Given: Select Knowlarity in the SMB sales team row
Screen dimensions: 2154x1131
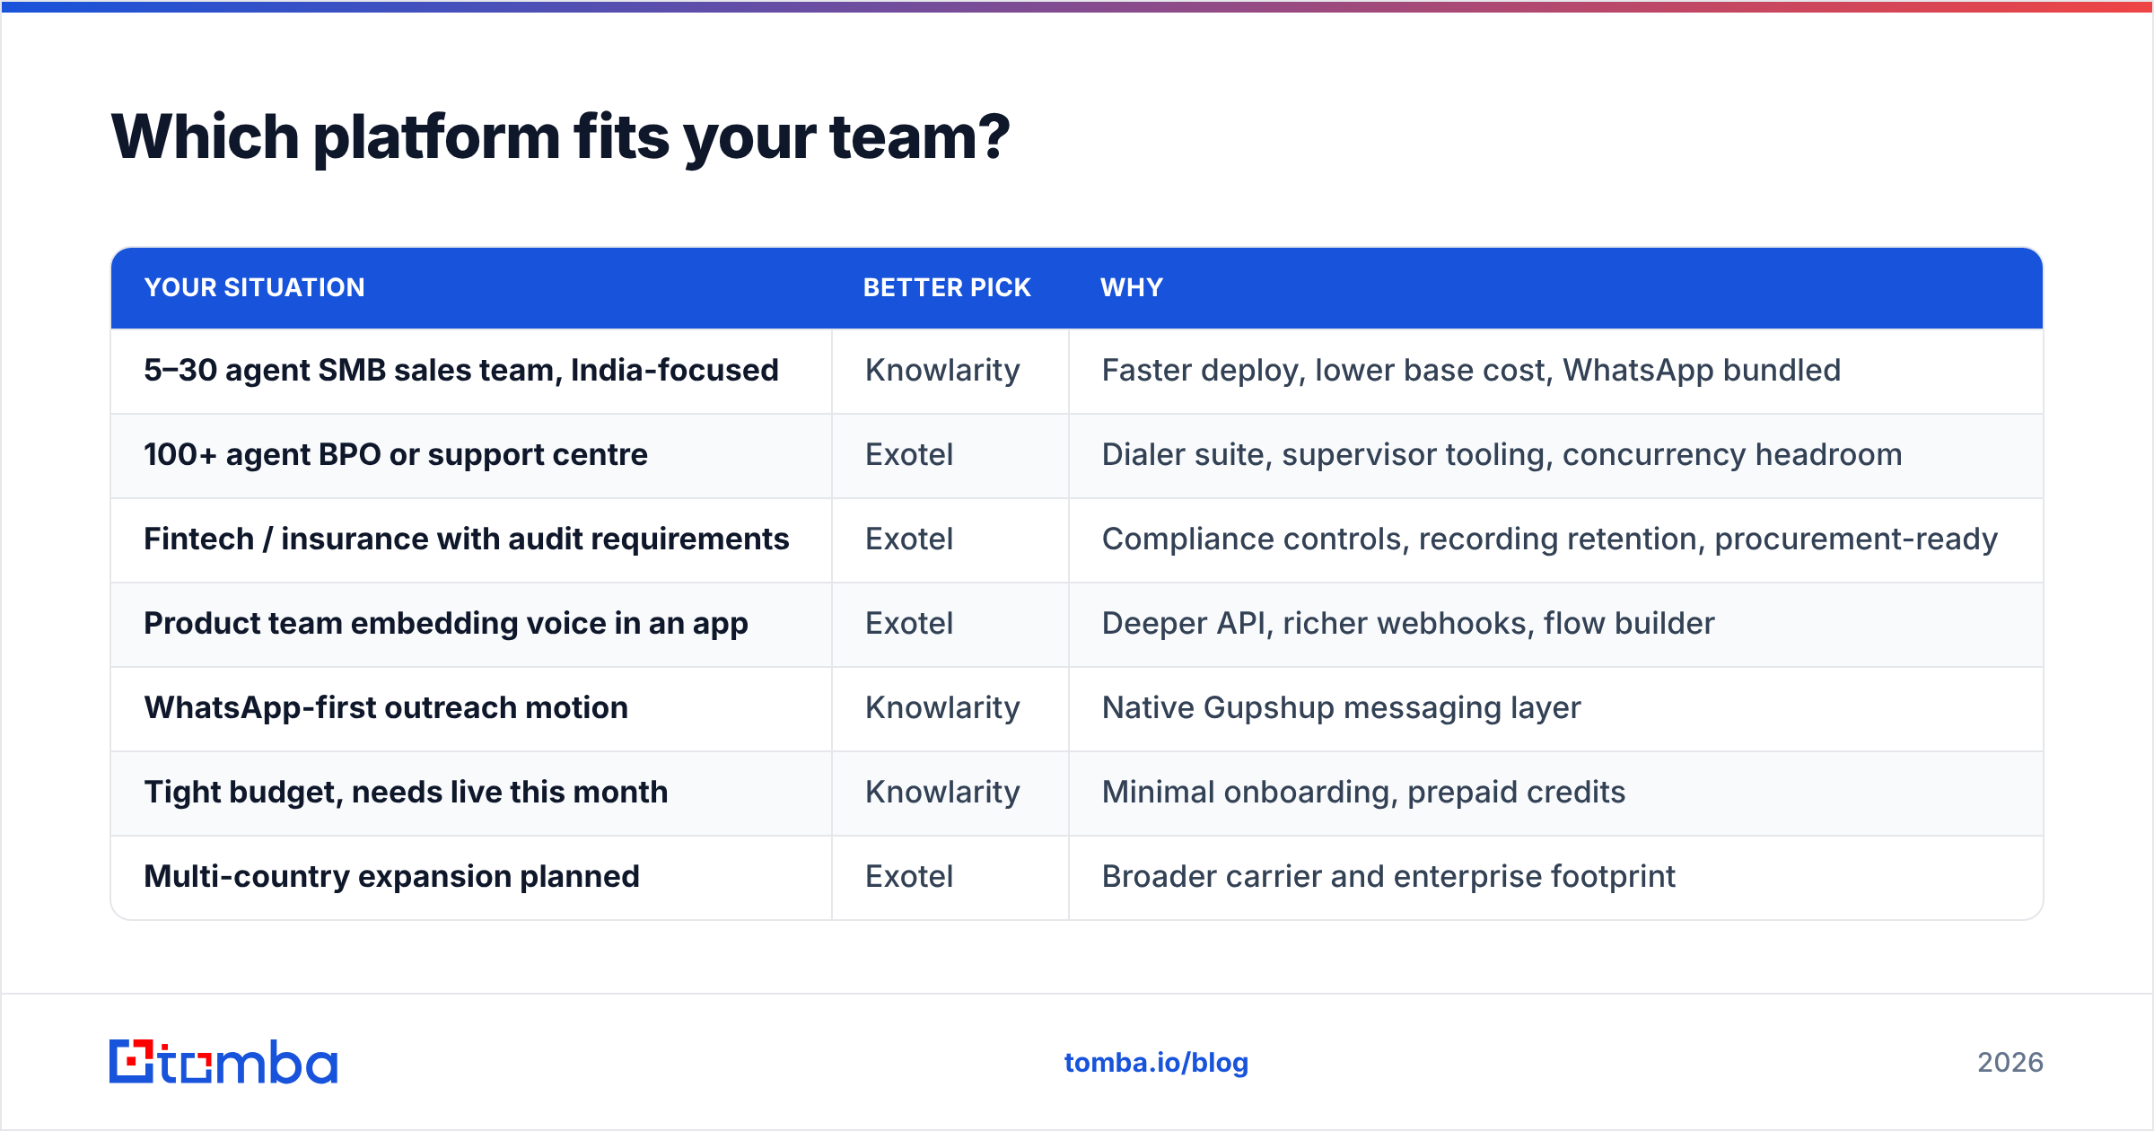Looking at the screenshot, I should click(x=942, y=370).
